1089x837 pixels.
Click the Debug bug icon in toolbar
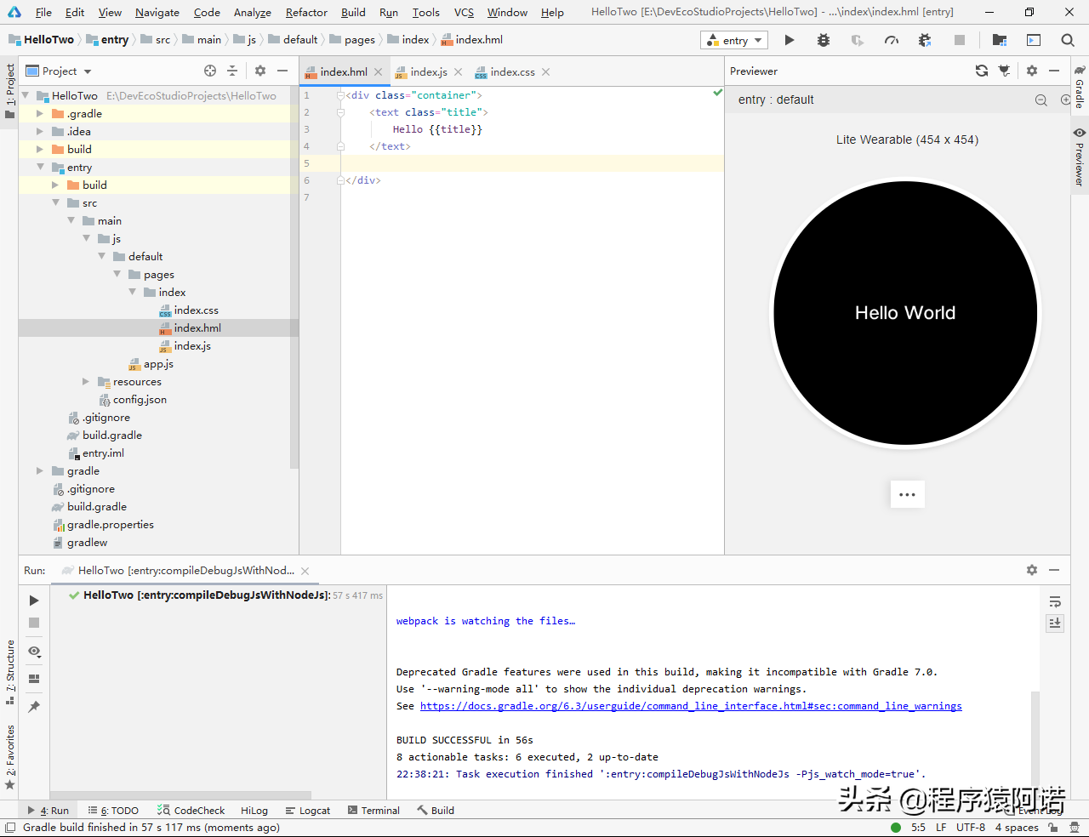click(824, 40)
